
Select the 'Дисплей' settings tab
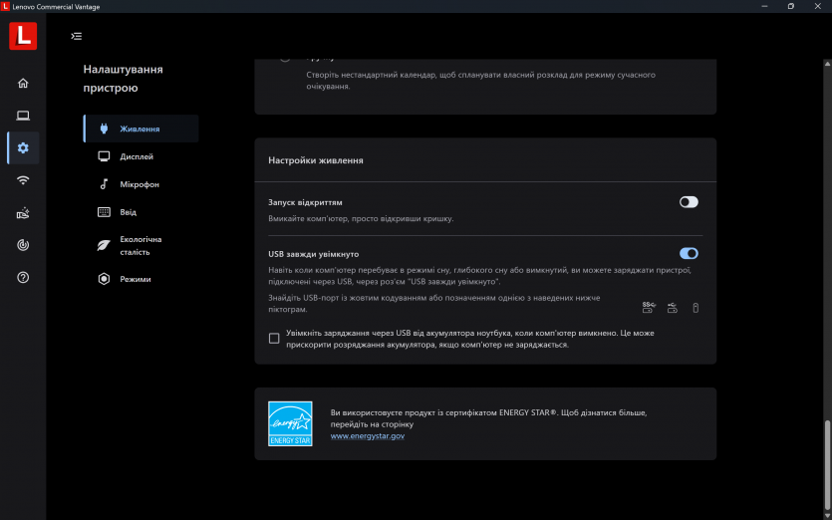click(x=137, y=156)
